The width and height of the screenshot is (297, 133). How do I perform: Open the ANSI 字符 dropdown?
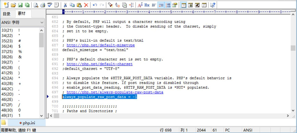(22, 23)
